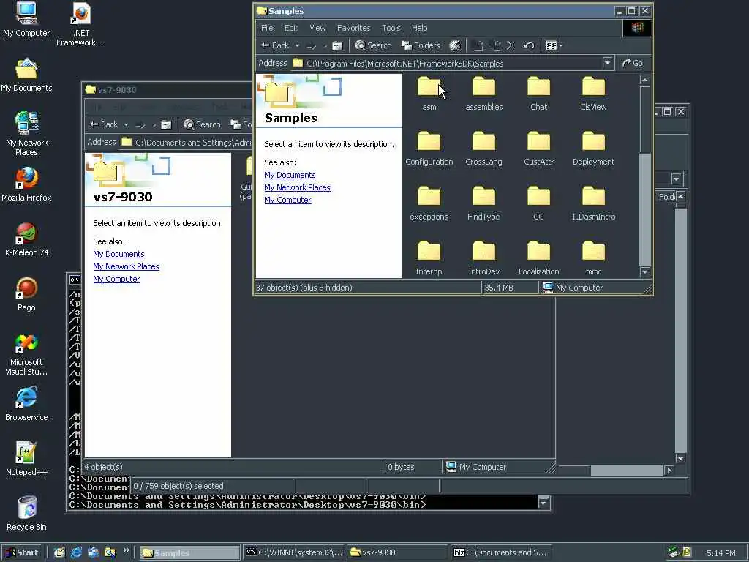Click the Delete icon in Samples toolbar
The image size is (749, 562).
point(511,45)
